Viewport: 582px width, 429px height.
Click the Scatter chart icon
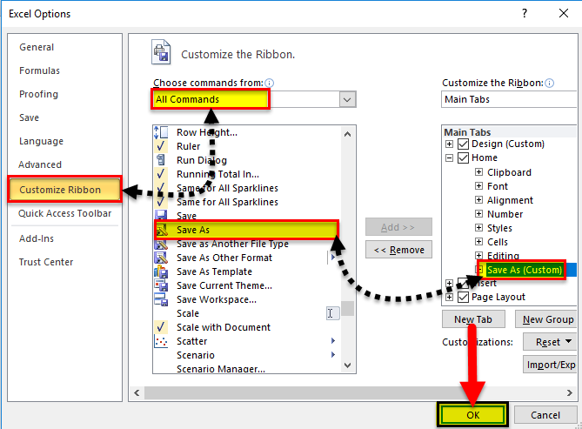click(x=161, y=341)
